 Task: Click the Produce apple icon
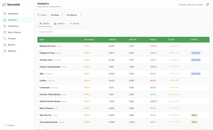tap(5, 38)
